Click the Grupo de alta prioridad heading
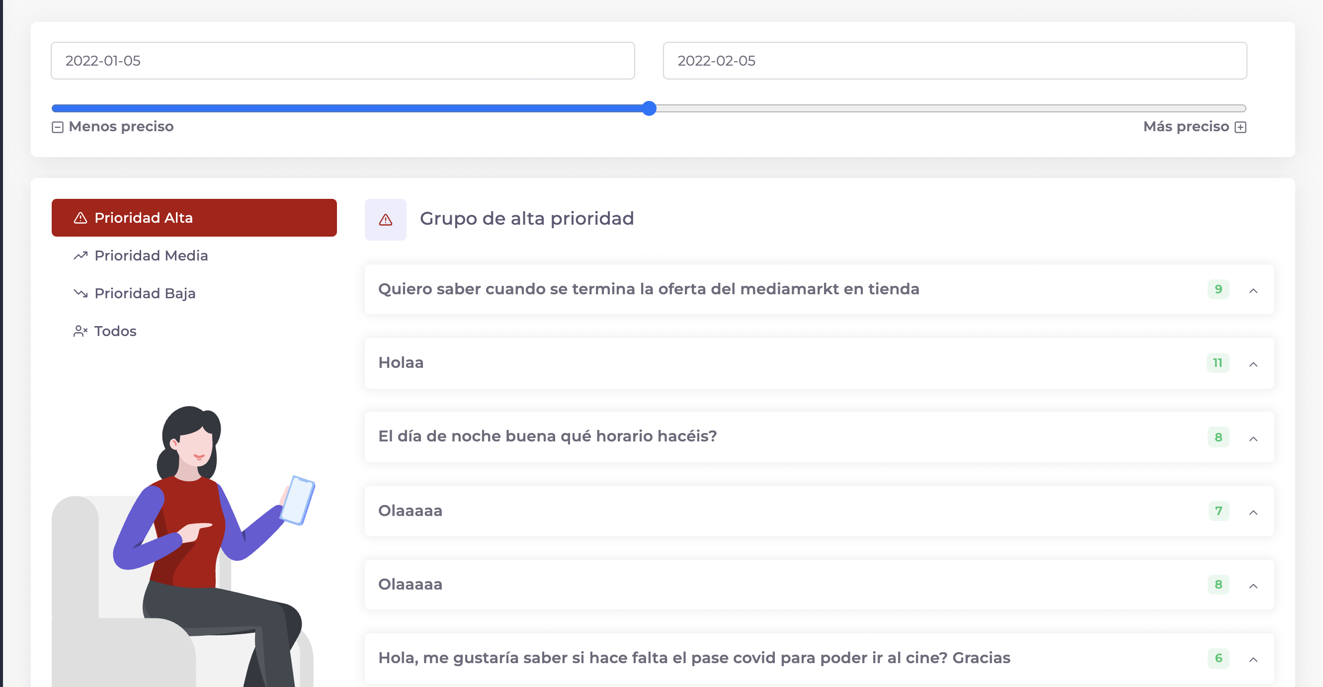Viewport: 1323px width, 687px height. (x=527, y=219)
